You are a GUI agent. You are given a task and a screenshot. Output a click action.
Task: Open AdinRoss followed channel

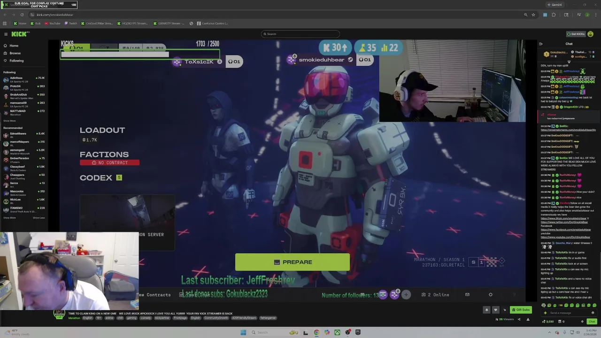23,79
